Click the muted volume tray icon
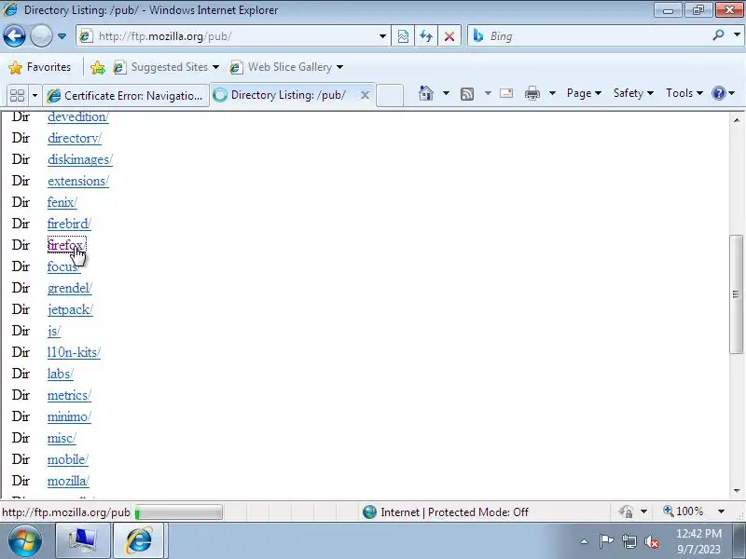Viewport: 746px width, 559px height. (x=651, y=541)
